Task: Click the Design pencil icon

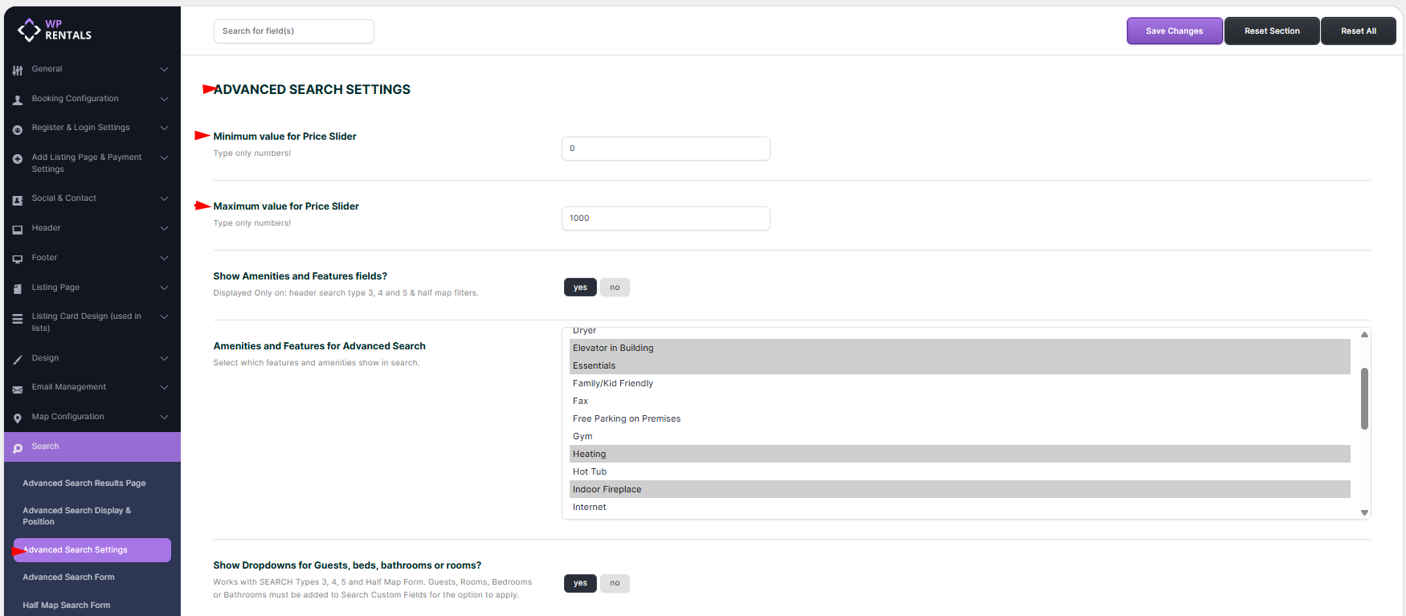Action: click(x=18, y=360)
